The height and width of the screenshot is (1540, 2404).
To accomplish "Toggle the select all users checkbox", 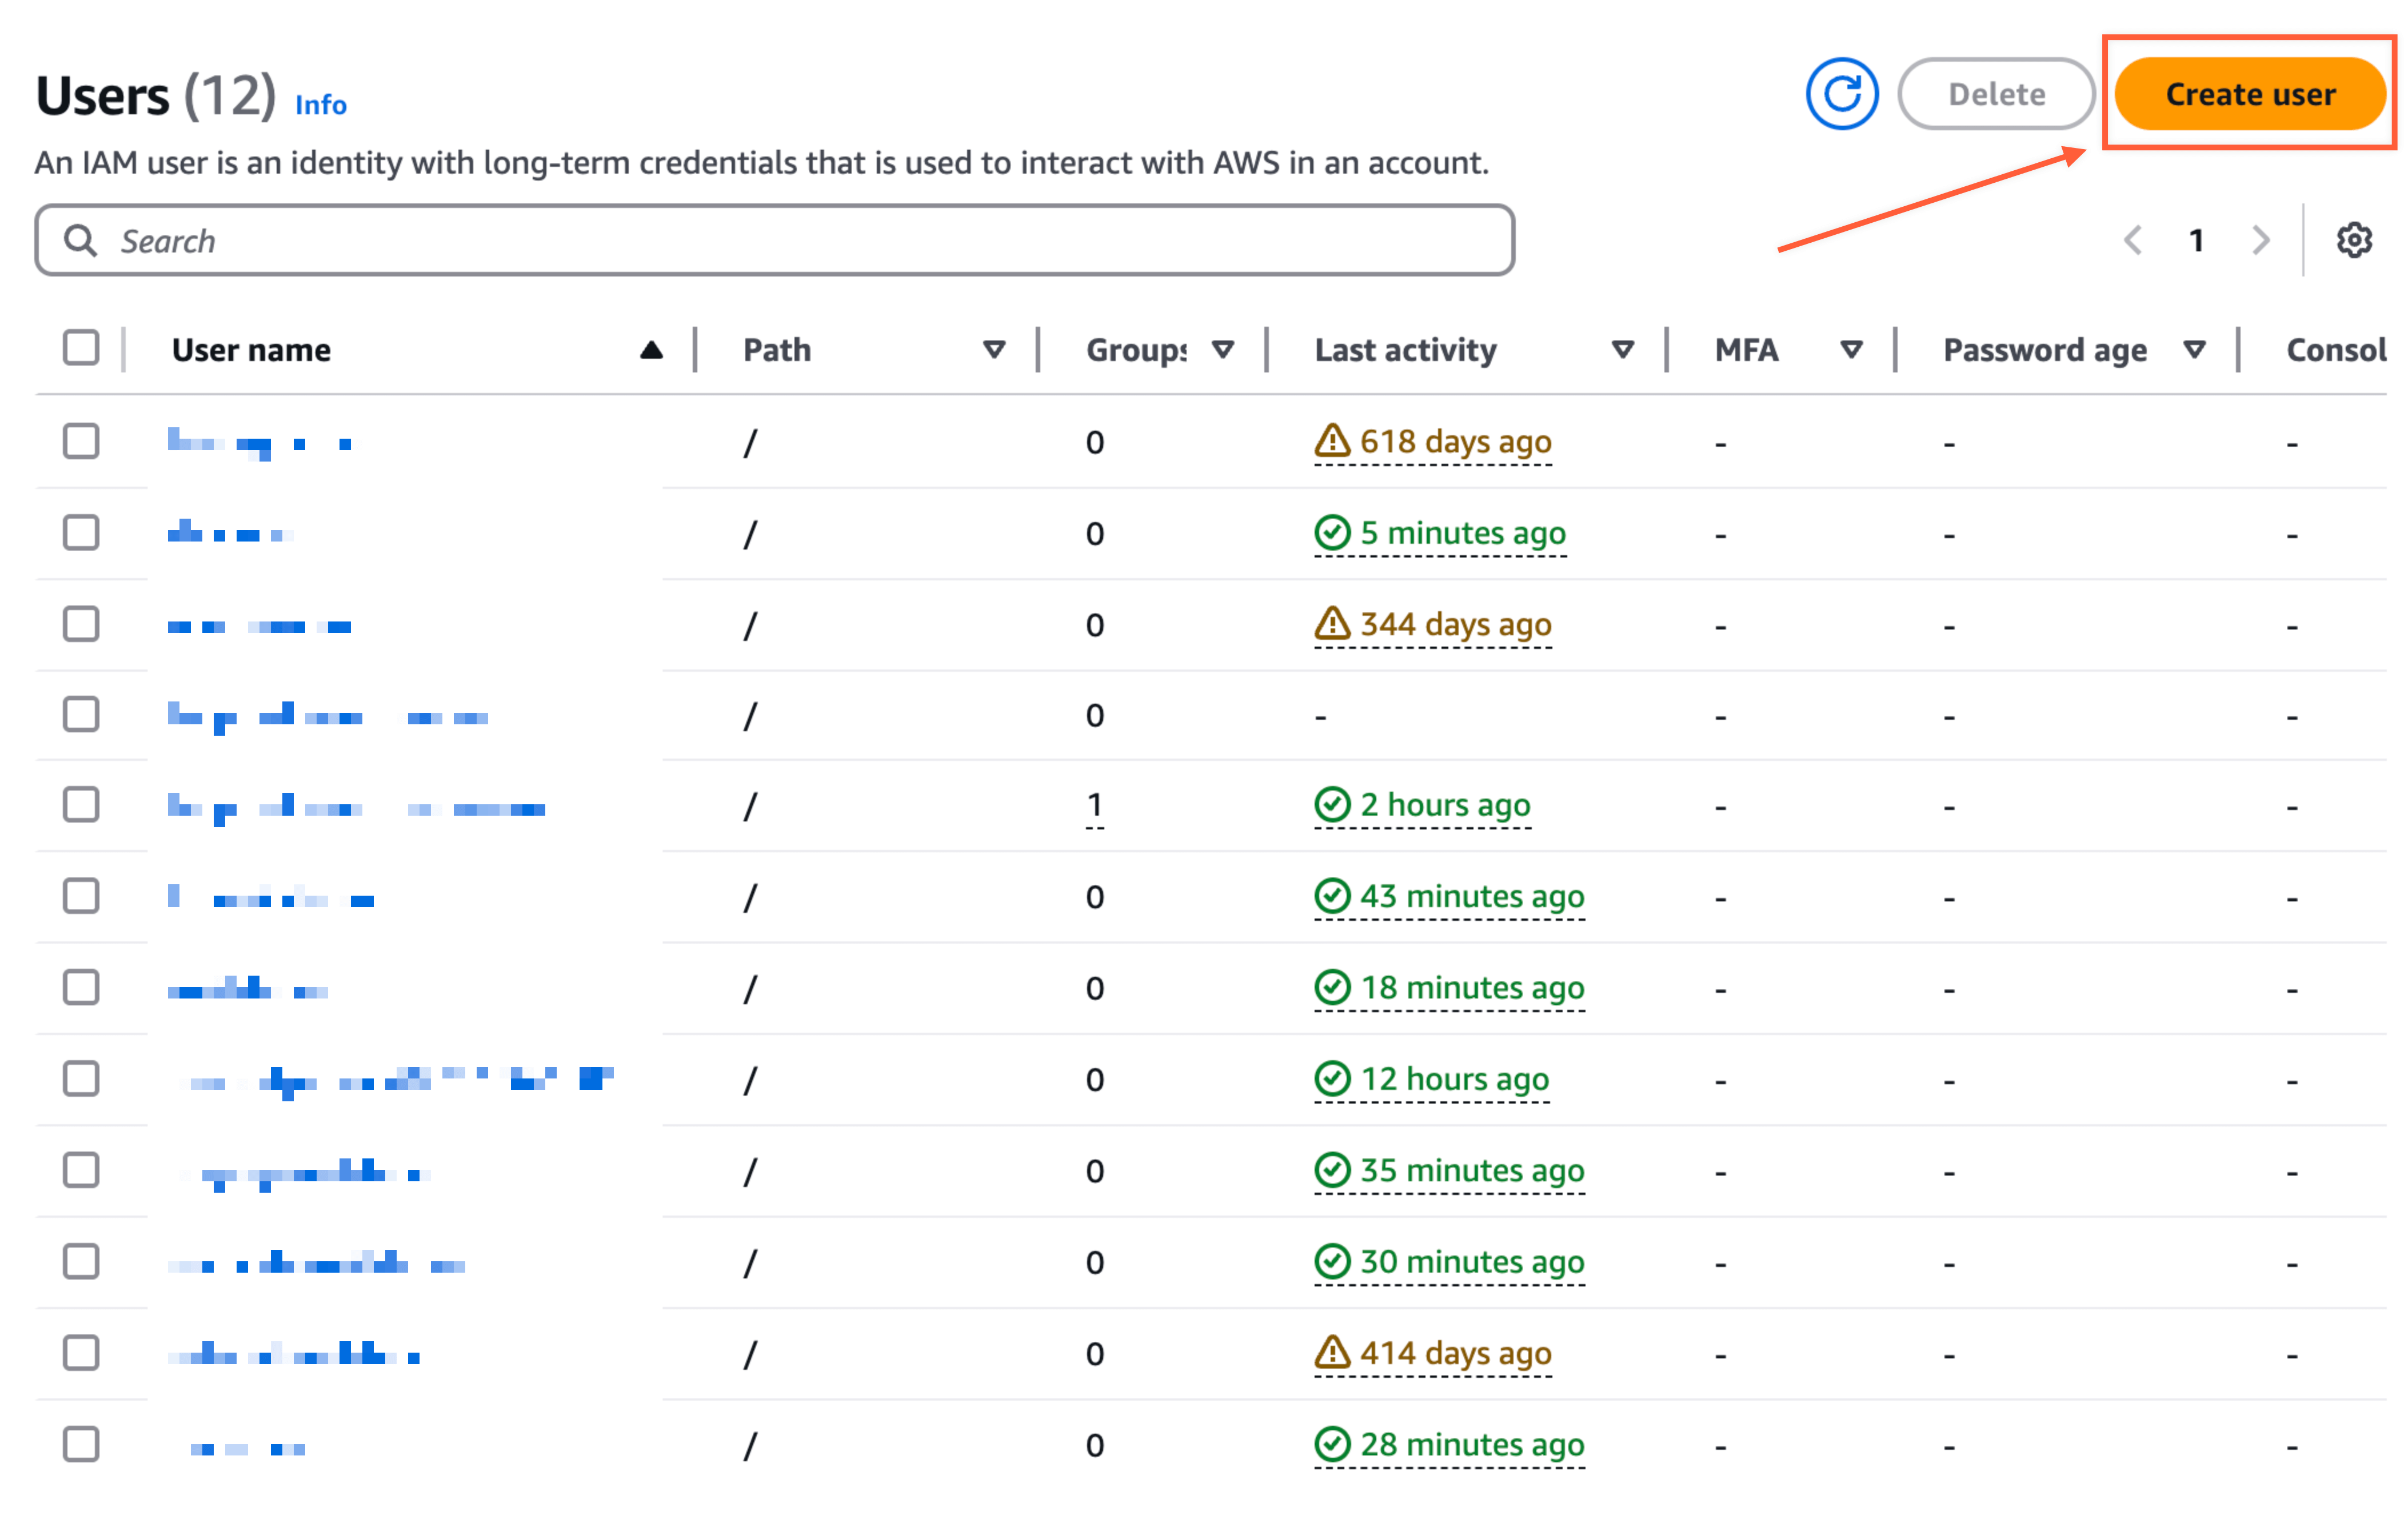I will point(81,348).
